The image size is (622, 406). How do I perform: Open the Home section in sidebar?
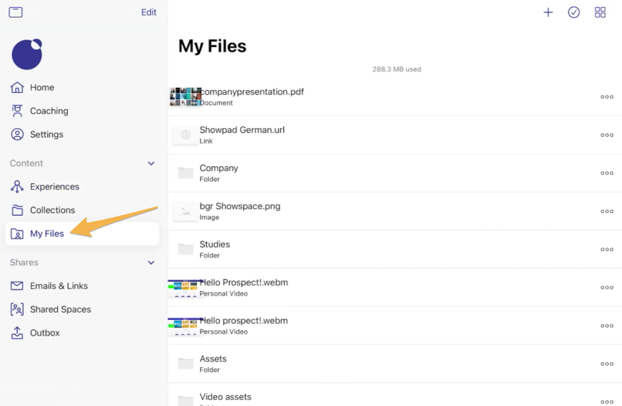tap(42, 87)
